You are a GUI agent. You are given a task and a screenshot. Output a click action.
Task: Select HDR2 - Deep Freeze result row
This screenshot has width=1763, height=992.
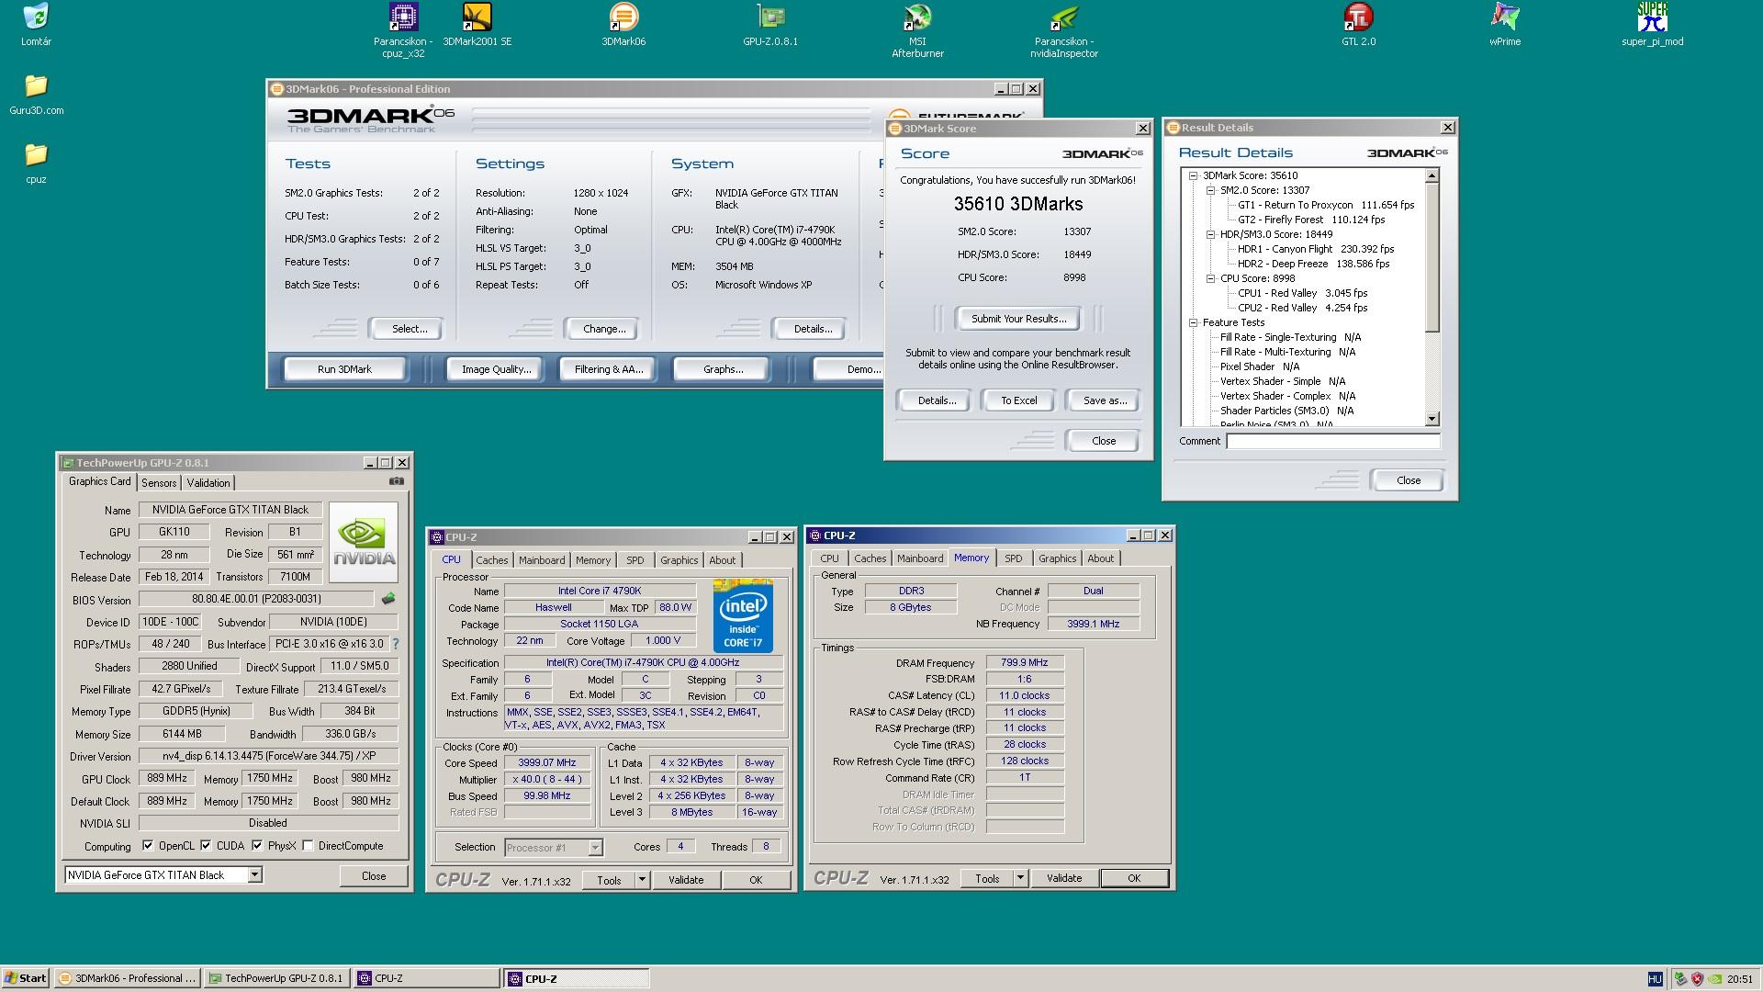[1313, 264]
